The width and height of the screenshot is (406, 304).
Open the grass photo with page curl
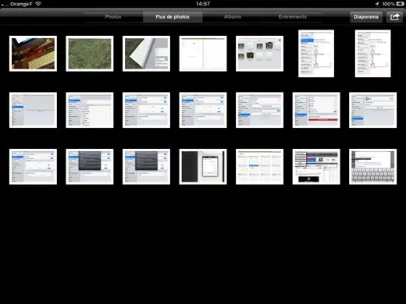pos(146,54)
